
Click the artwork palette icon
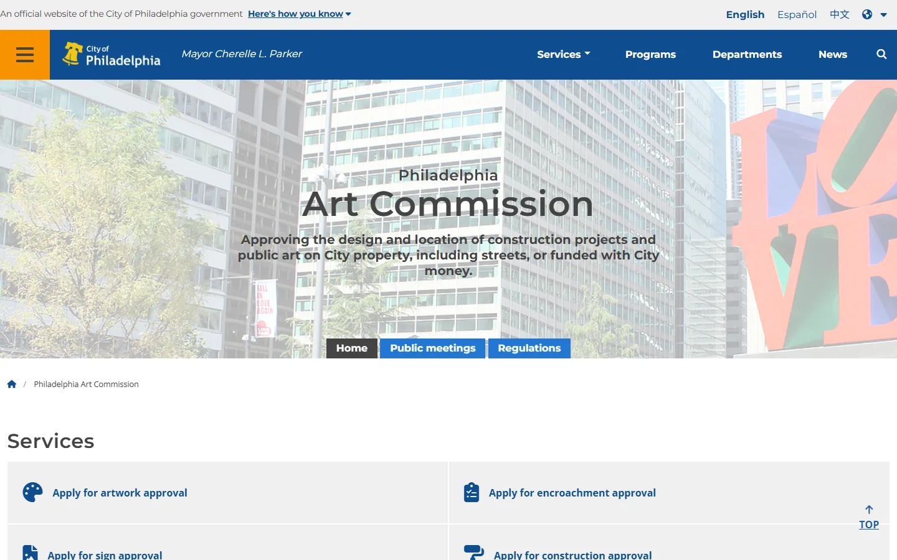click(x=32, y=492)
